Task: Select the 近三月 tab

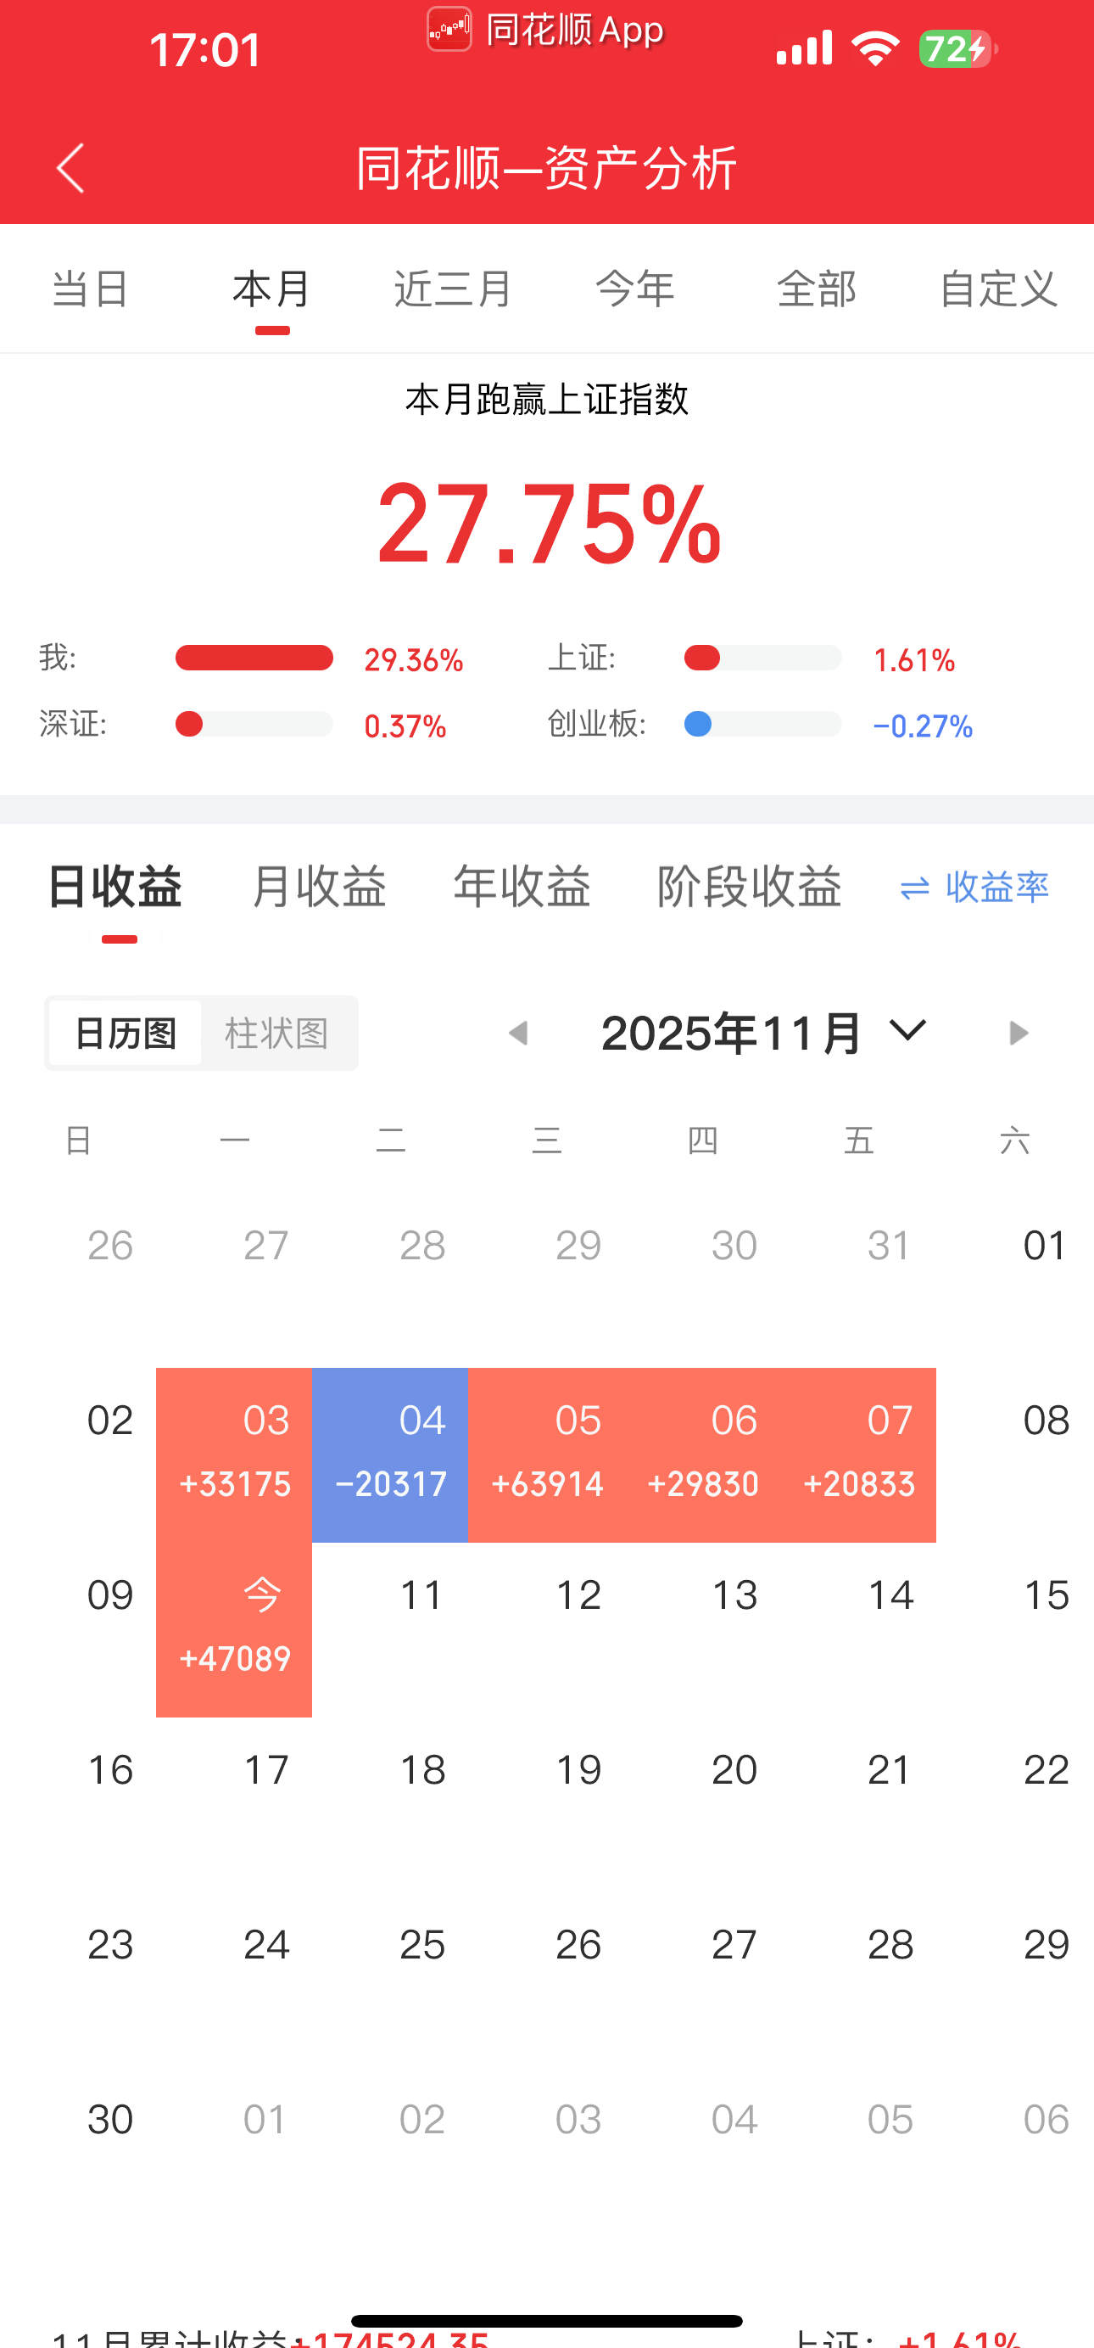Action: tap(453, 289)
